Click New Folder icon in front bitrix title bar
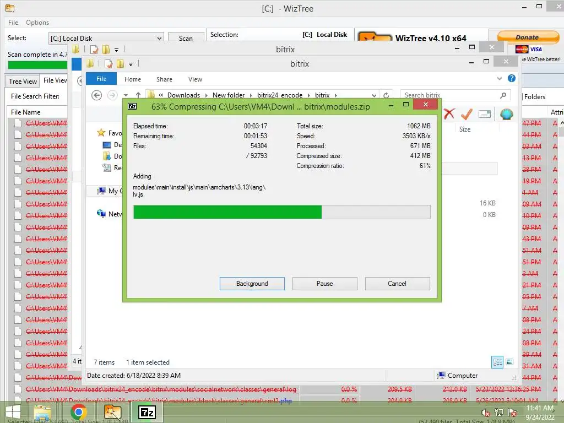 point(120,64)
